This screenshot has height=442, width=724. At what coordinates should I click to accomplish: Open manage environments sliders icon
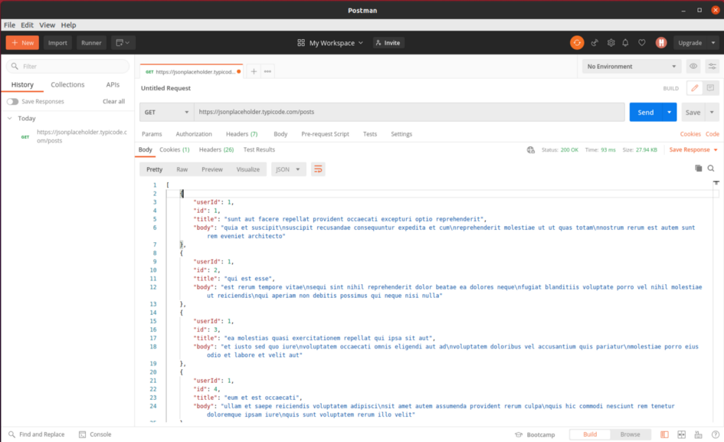[x=713, y=66]
